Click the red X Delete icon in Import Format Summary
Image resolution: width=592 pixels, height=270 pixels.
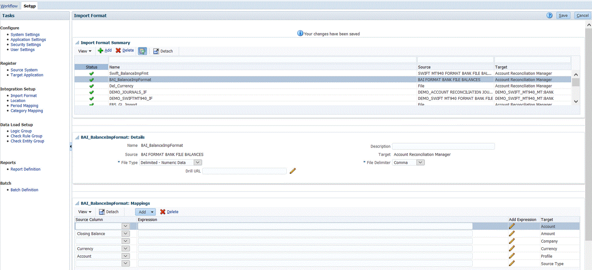tap(118, 51)
